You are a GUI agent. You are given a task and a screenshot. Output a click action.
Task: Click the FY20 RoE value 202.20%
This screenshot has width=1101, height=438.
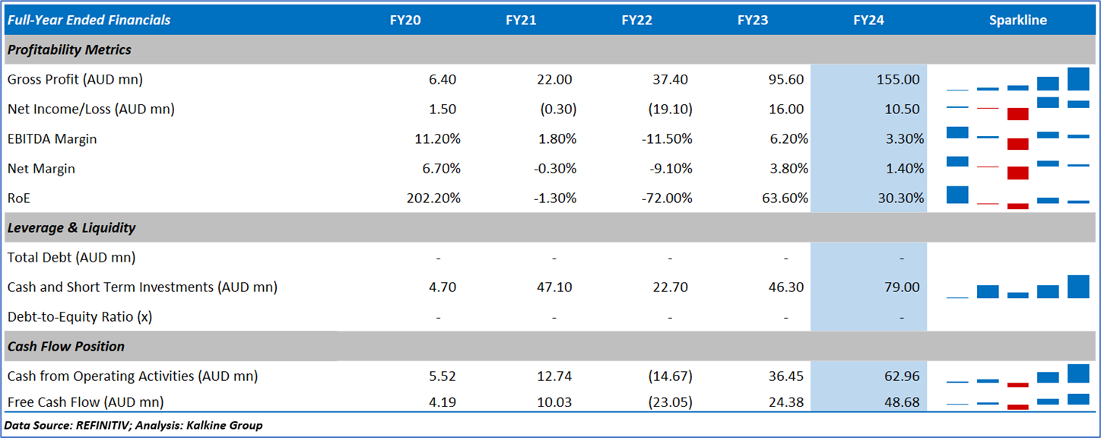click(433, 198)
